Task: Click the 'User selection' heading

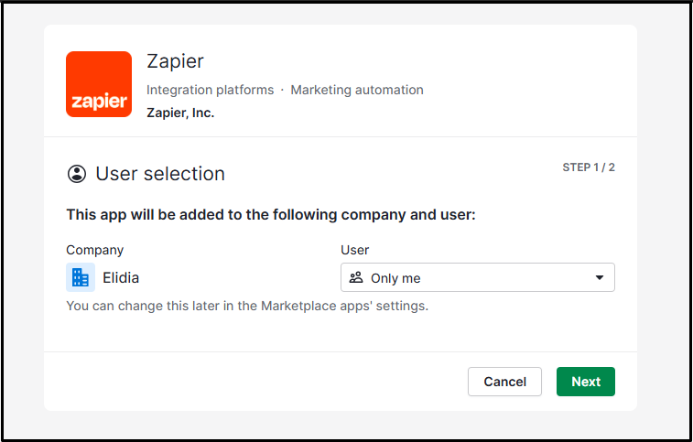Action: click(x=160, y=174)
